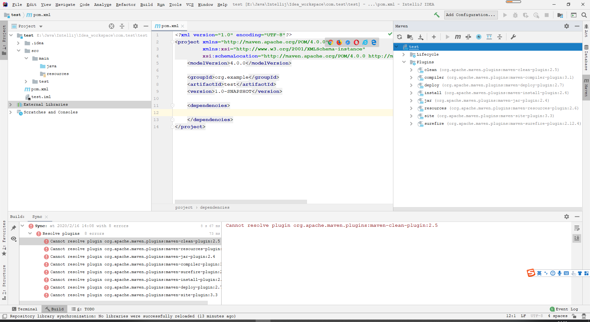Image resolution: width=590 pixels, height=322 pixels.
Task: Open Maven panel gear options
Action: pos(567,26)
